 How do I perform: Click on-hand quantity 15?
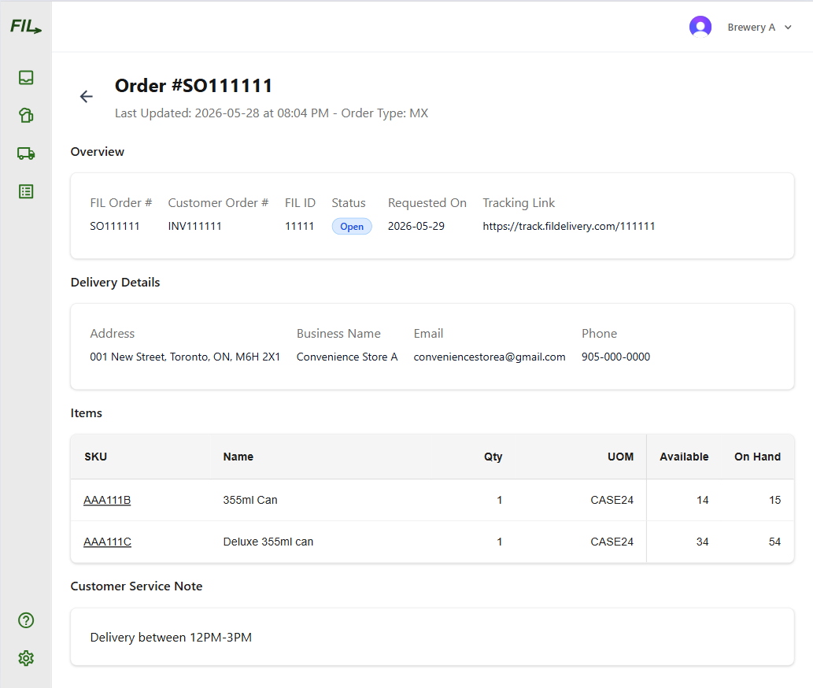pyautogui.click(x=774, y=500)
